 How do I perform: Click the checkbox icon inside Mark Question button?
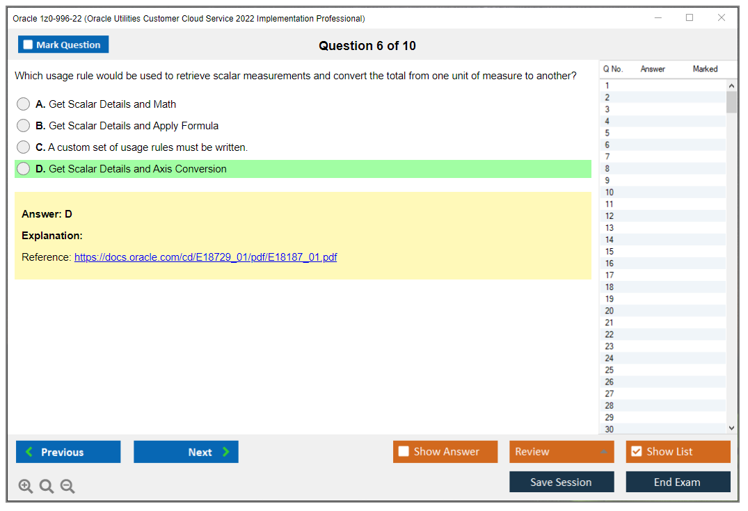click(27, 44)
